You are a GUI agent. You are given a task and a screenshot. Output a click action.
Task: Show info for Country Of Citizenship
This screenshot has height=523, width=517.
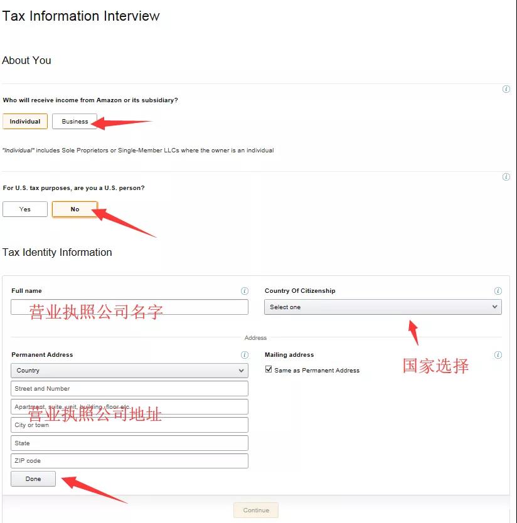[x=498, y=291]
